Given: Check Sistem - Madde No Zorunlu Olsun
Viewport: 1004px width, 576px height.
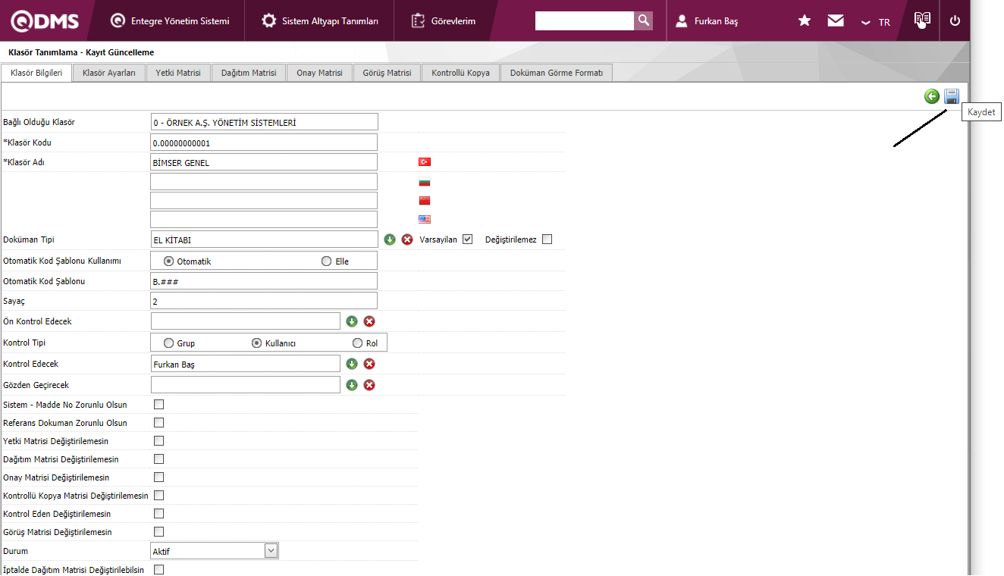Looking at the screenshot, I should coord(159,405).
